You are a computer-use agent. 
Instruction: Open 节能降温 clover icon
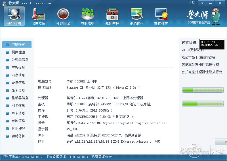click(88, 16)
